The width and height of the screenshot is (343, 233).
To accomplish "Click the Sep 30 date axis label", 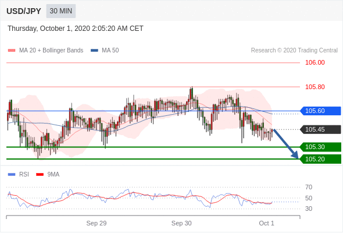I will tap(181, 223).
